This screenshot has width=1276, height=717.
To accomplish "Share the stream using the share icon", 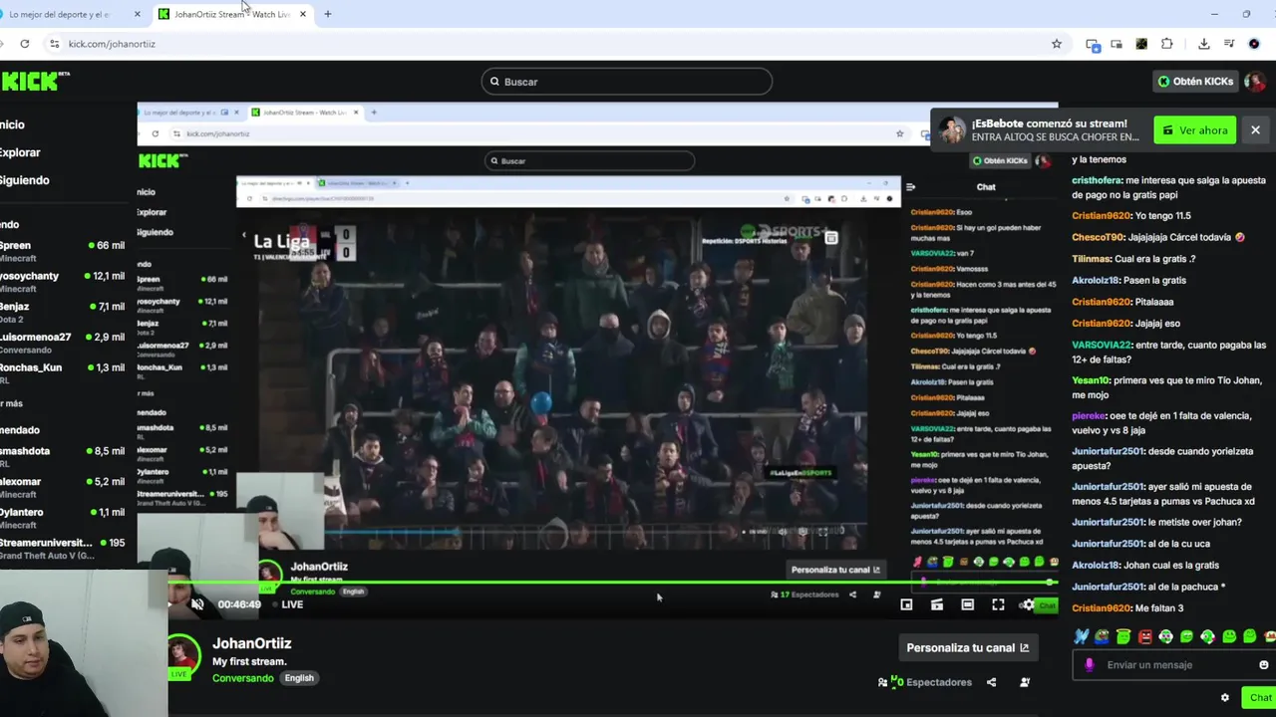I will [x=991, y=682].
